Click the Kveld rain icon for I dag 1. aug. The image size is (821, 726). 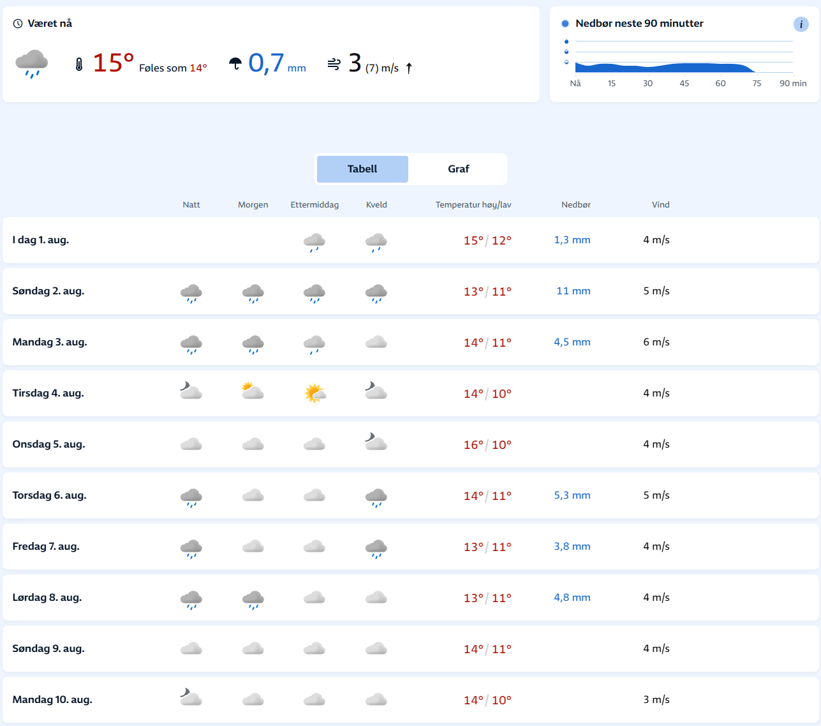376,242
